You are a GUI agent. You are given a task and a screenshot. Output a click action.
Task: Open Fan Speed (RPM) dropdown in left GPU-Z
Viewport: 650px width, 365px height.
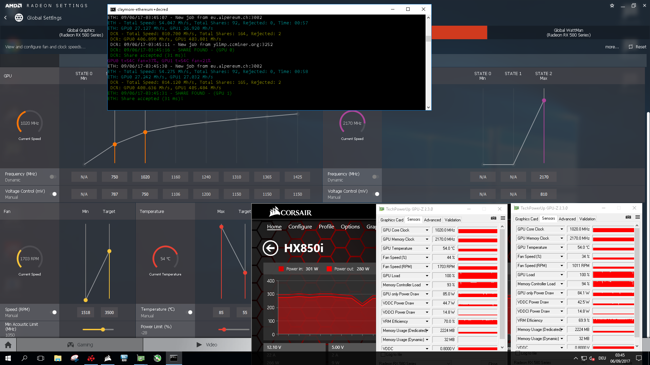(427, 267)
